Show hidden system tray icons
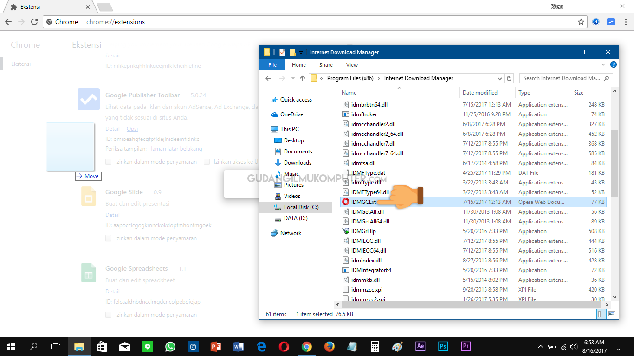Image resolution: width=634 pixels, height=356 pixels. (540, 347)
